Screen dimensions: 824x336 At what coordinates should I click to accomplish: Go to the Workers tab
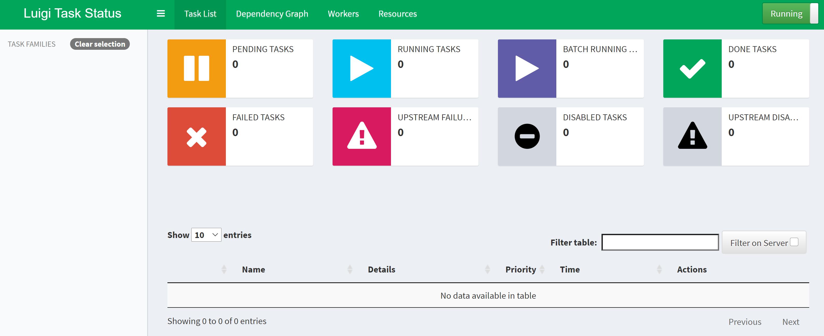coord(343,14)
